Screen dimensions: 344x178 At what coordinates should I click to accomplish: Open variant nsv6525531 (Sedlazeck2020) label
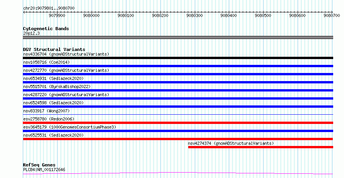click(x=53, y=135)
